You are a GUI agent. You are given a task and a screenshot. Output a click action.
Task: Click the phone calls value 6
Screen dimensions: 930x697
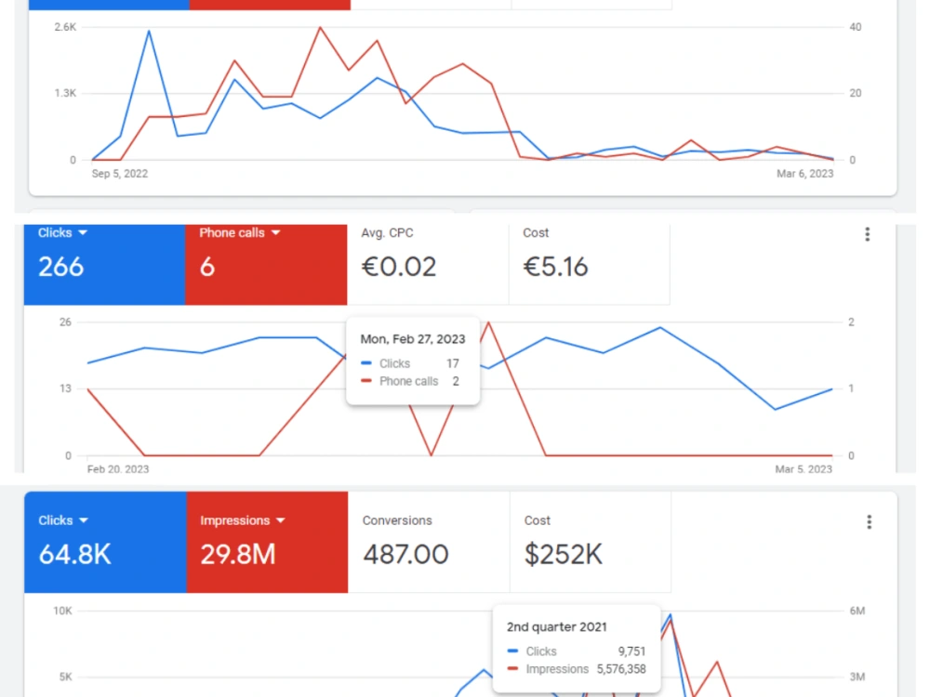207,267
